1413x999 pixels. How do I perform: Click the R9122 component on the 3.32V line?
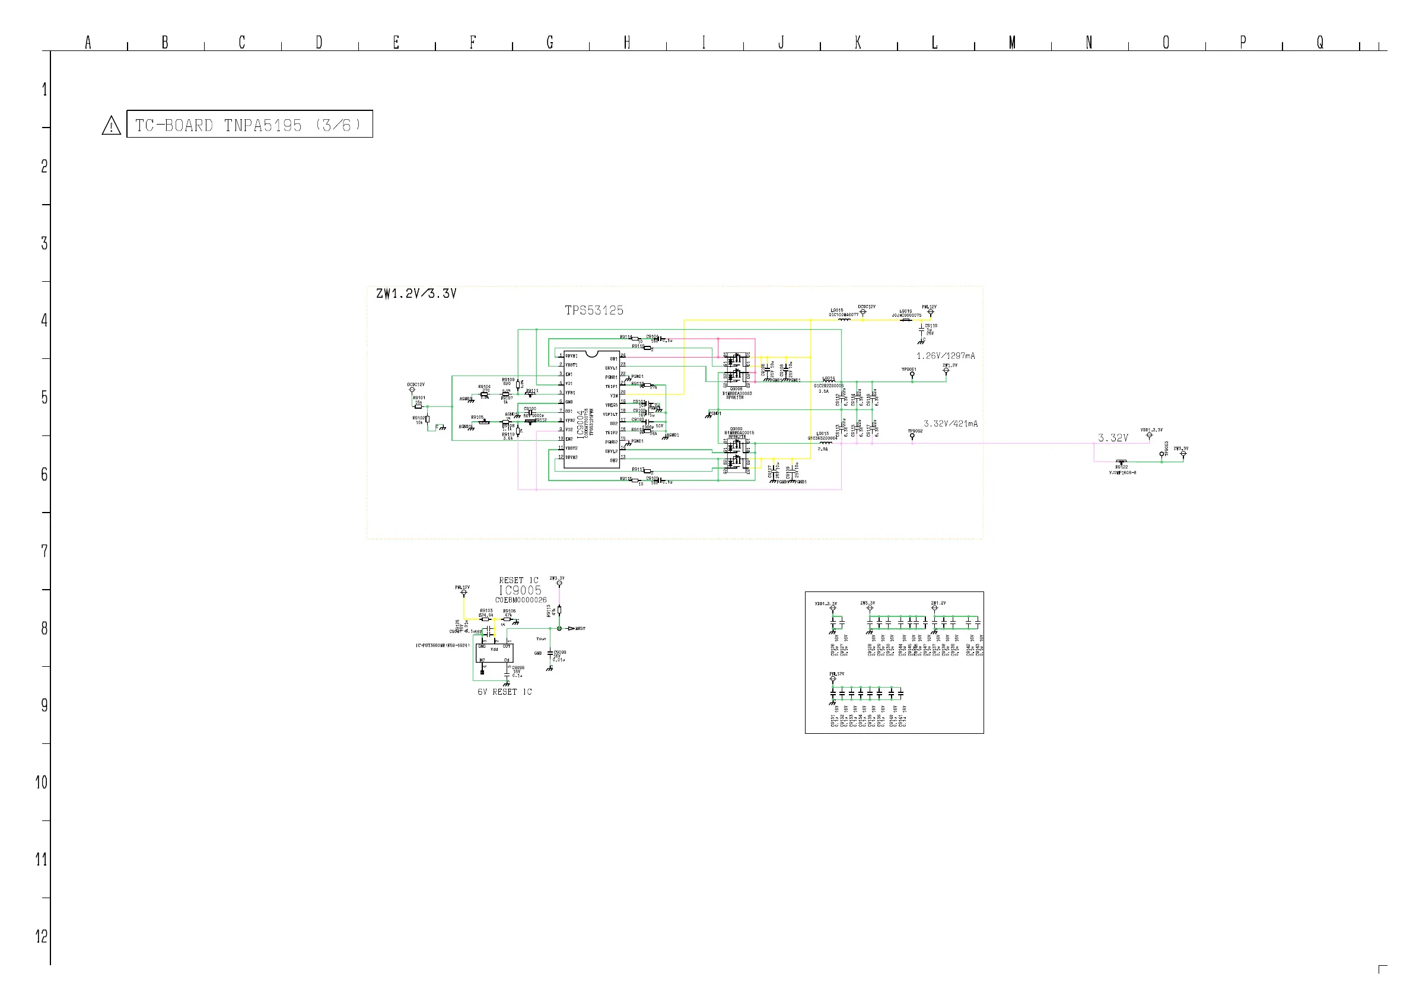1121,462
